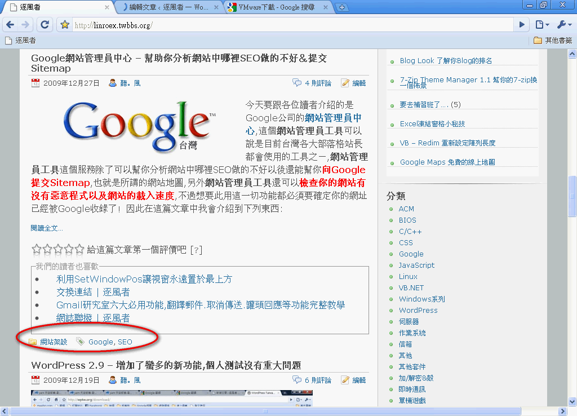Open the SEO tag link
Screen dimensions: 577x416
coord(125,342)
